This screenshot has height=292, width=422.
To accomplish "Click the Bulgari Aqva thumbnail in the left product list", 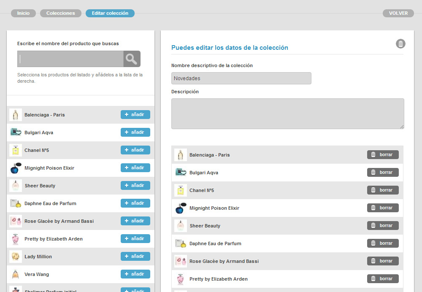I will (16, 132).
